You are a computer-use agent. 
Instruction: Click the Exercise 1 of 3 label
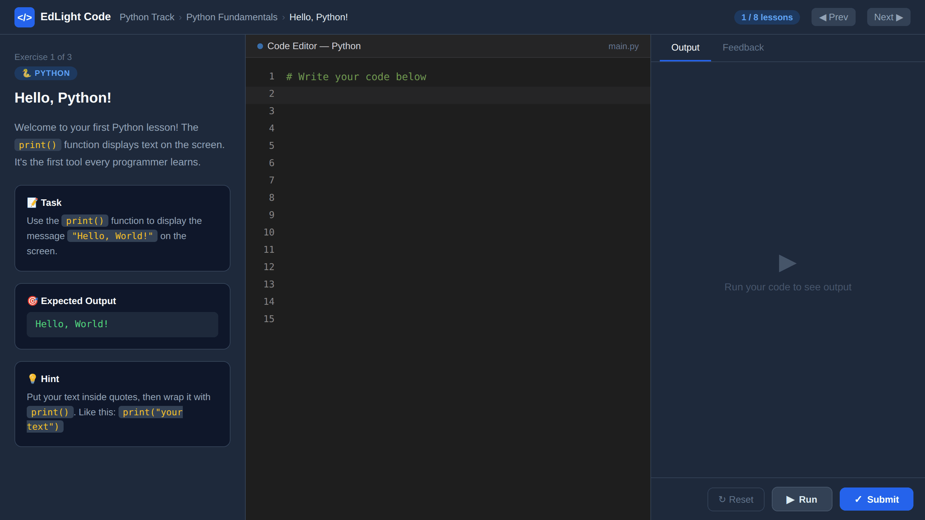coord(43,57)
